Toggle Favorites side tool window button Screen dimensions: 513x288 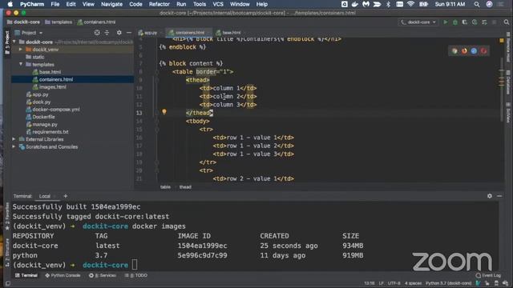click(x=7, y=216)
